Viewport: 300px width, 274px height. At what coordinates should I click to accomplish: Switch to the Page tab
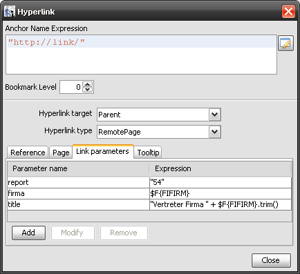coord(61,153)
